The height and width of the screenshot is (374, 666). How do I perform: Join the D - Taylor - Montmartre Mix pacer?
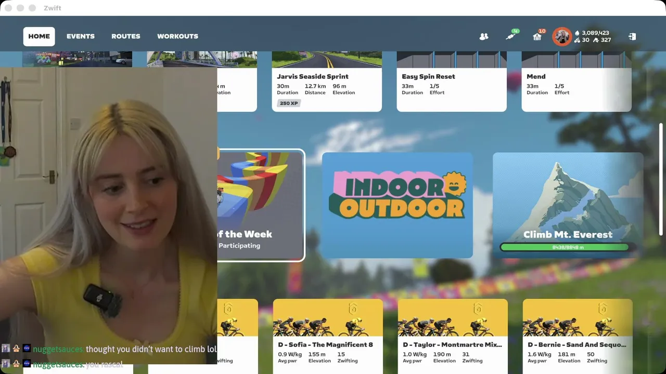pyautogui.click(x=453, y=336)
